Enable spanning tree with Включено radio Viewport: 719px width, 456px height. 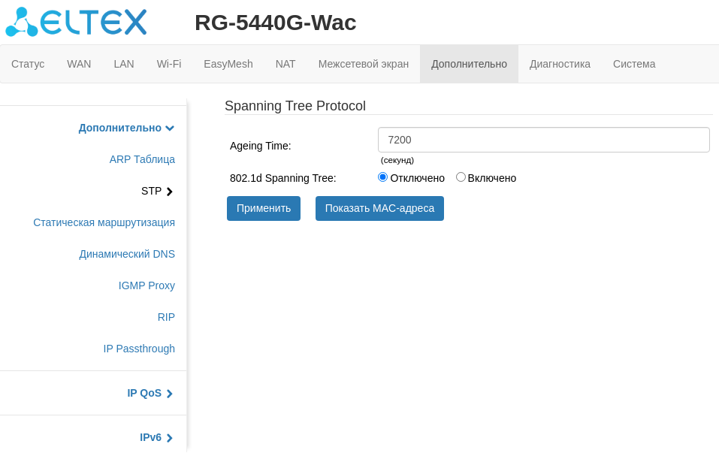coord(461,177)
